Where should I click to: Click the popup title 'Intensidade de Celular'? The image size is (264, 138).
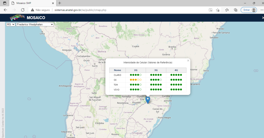[148, 63]
